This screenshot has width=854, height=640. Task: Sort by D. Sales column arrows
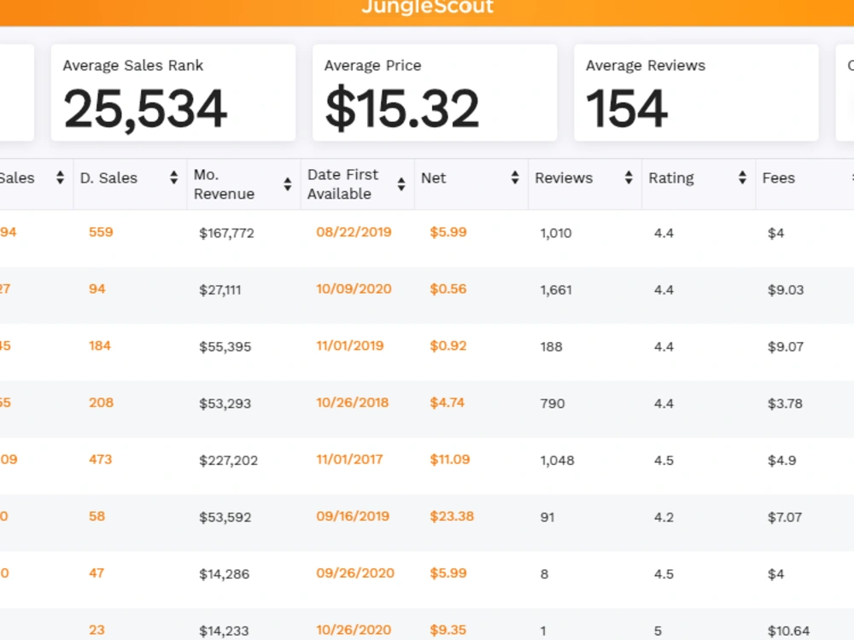pos(173,177)
